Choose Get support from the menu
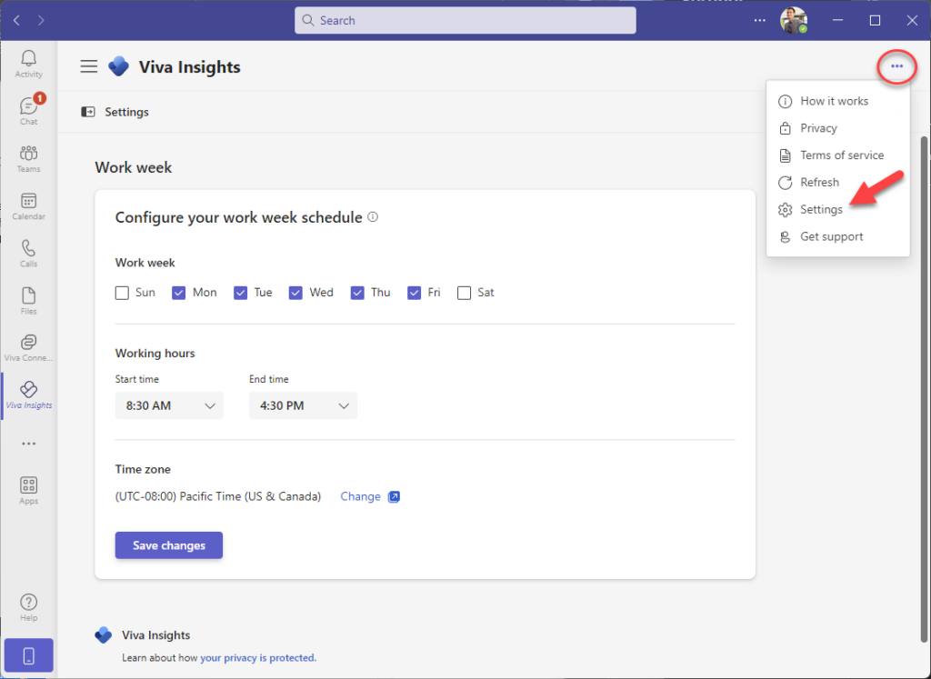The height and width of the screenshot is (679, 931). click(x=837, y=237)
